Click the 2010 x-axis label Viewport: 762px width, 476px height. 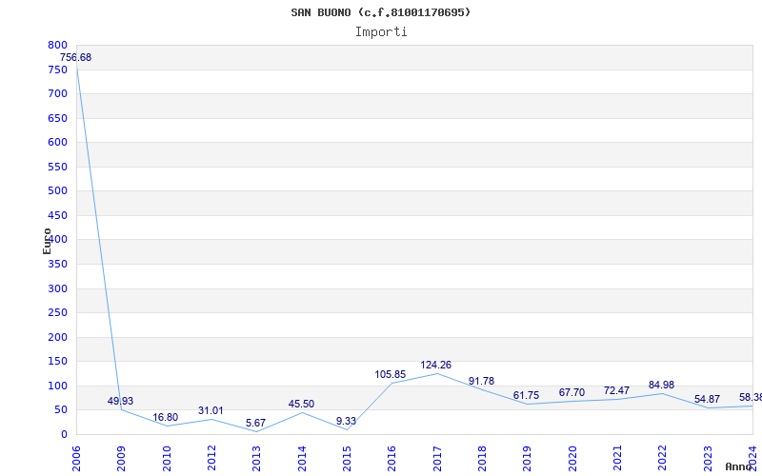click(166, 459)
